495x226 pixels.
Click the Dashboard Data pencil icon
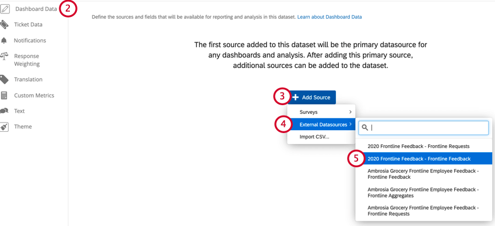click(x=5, y=9)
